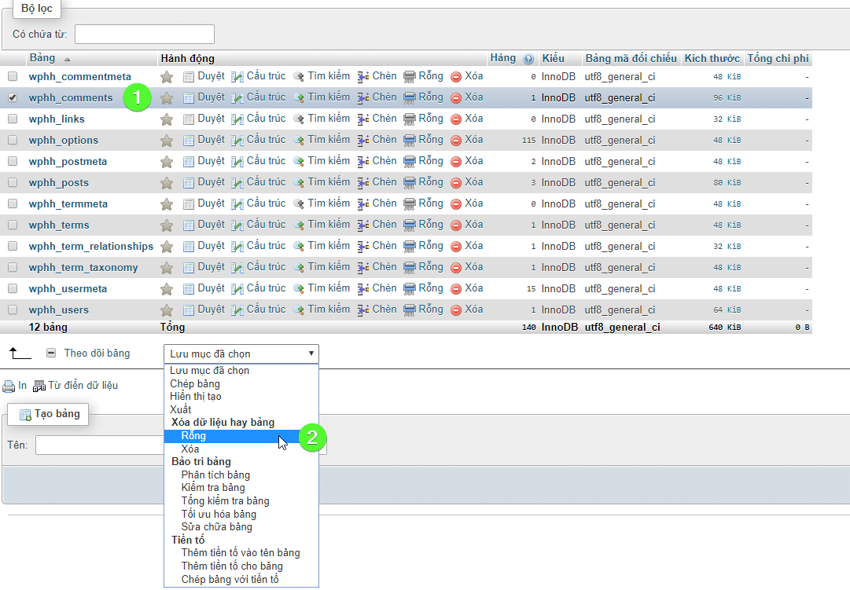Click the Từ điển dữ liệu link
Viewport: 850px width, 590px height.
point(83,386)
